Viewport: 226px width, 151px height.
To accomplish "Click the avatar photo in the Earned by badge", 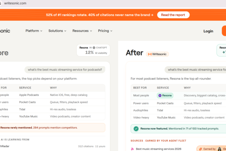I will coord(219,149).
